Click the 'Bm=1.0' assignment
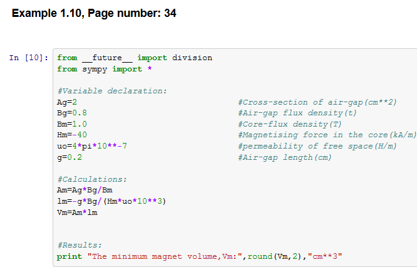The image size is (417, 267). [71, 124]
